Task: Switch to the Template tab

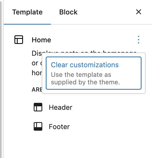Action: click(27, 12)
